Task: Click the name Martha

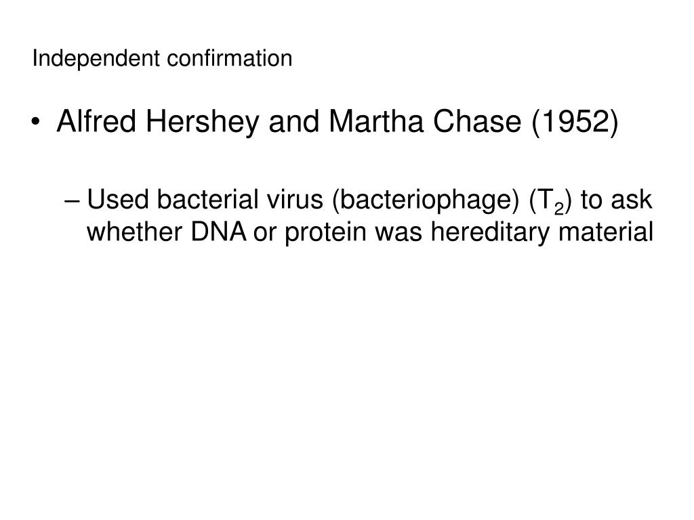Action: point(376,121)
